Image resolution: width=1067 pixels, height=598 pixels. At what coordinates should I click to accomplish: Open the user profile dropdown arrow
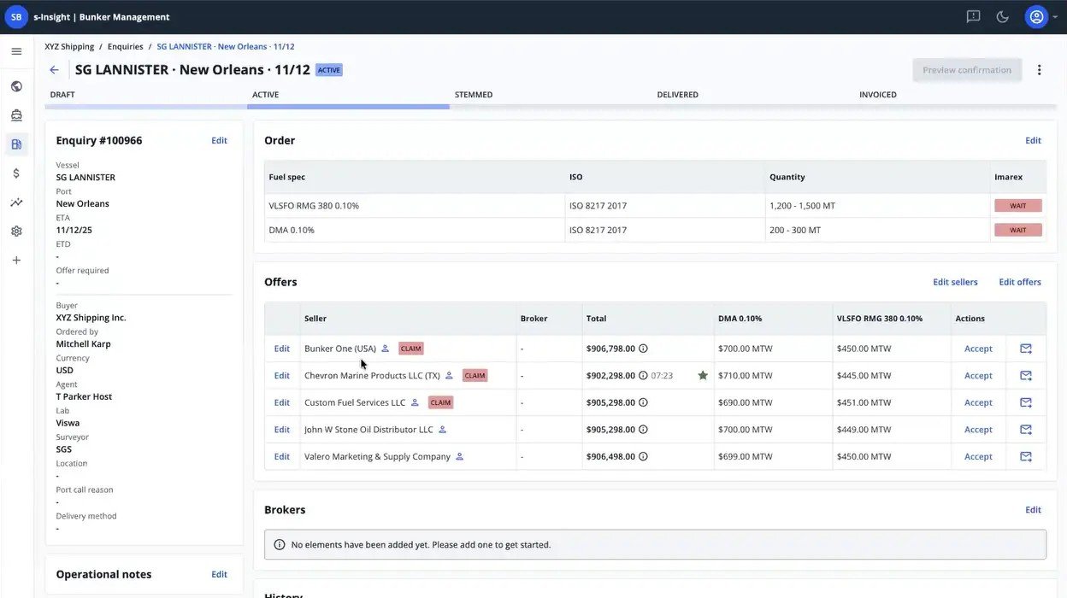click(x=1055, y=17)
